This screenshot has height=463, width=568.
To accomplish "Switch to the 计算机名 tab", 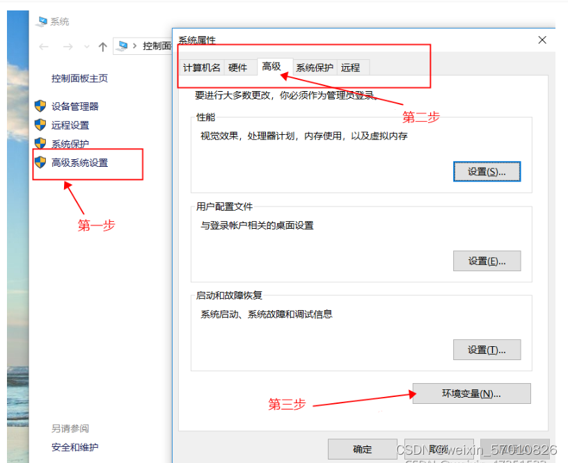I will click(x=202, y=67).
